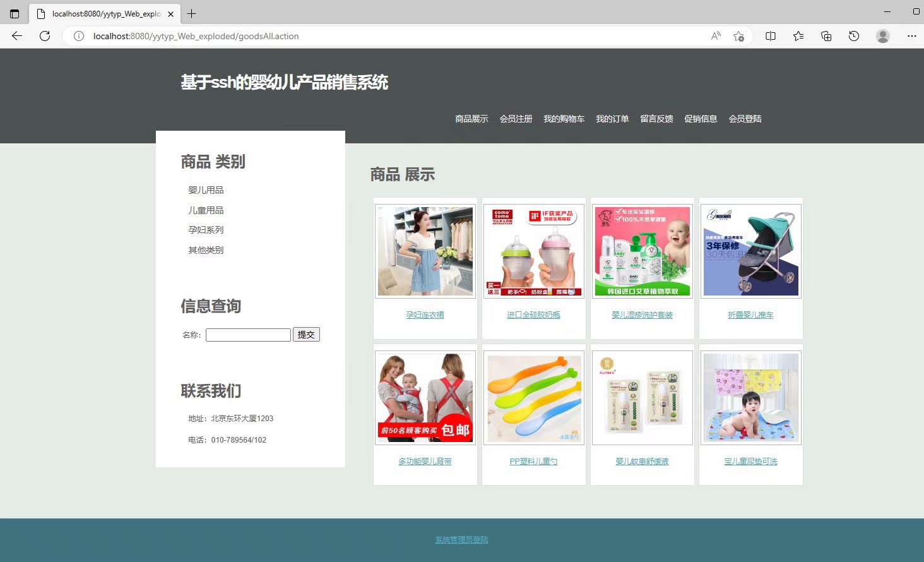Click site title 基于ssh的婴幼儿产品销售系统
924x562 pixels.
[285, 82]
